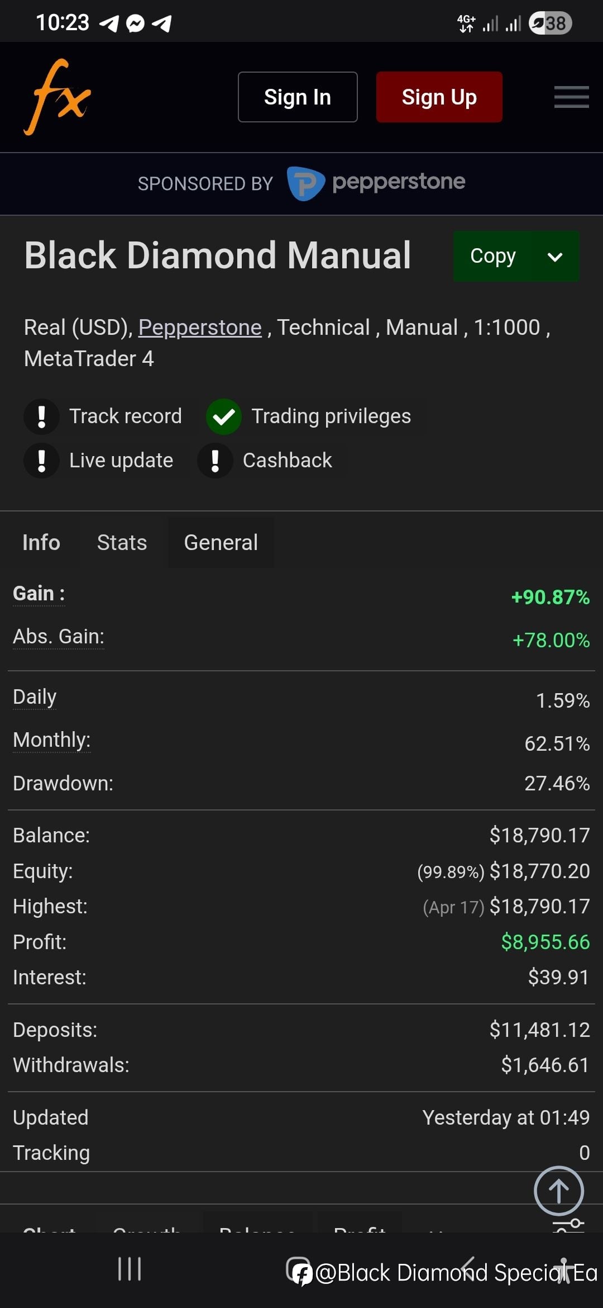Open the Pepperstone broker link
603x1308 pixels.
tap(200, 328)
